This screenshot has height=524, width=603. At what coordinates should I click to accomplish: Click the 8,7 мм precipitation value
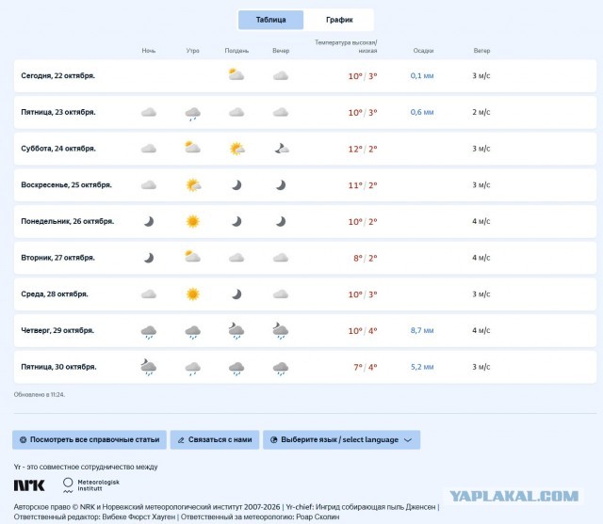(422, 330)
